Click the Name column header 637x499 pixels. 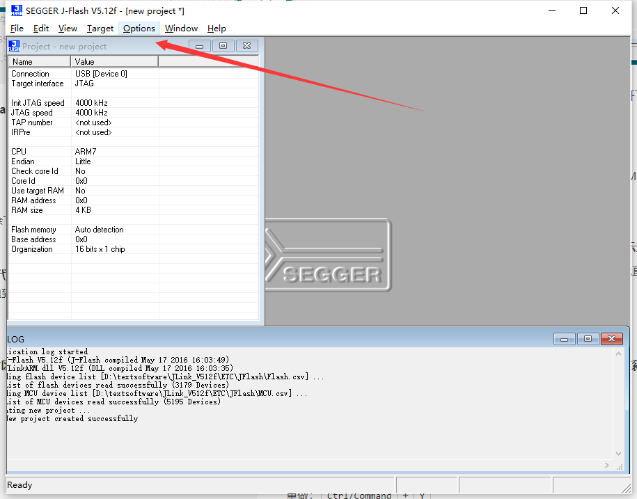click(x=40, y=62)
